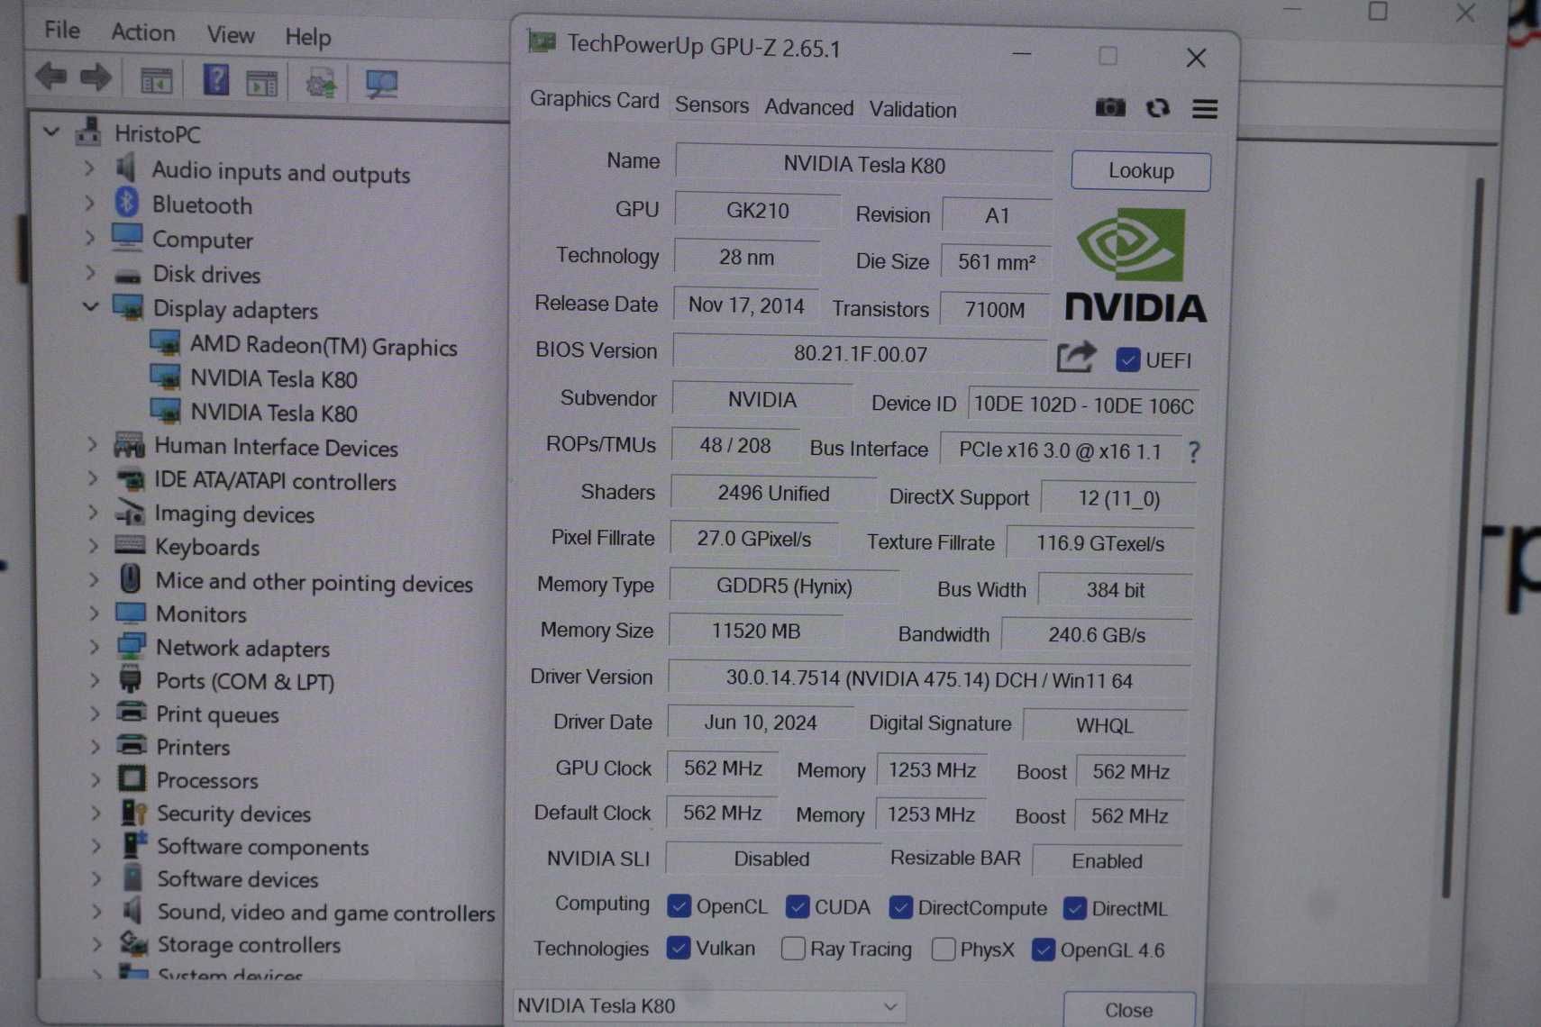Expand the Network adapters node
This screenshot has width=1541, height=1027.
pyautogui.click(x=94, y=646)
